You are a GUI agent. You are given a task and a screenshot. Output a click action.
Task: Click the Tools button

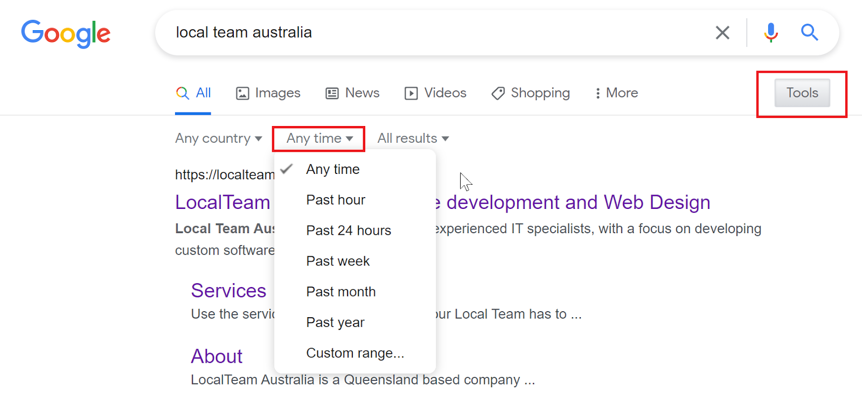802,93
